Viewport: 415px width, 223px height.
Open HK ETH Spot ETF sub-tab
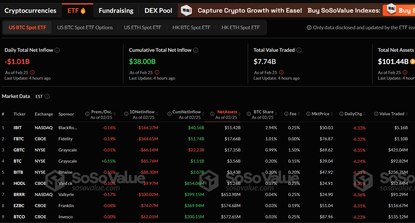click(x=240, y=28)
